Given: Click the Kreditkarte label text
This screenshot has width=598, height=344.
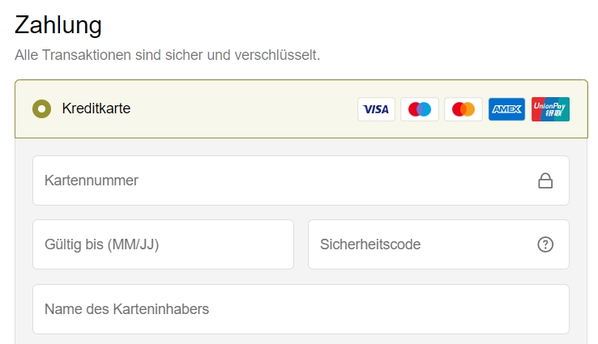Looking at the screenshot, I should pyautogui.click(x=96, y=108).
